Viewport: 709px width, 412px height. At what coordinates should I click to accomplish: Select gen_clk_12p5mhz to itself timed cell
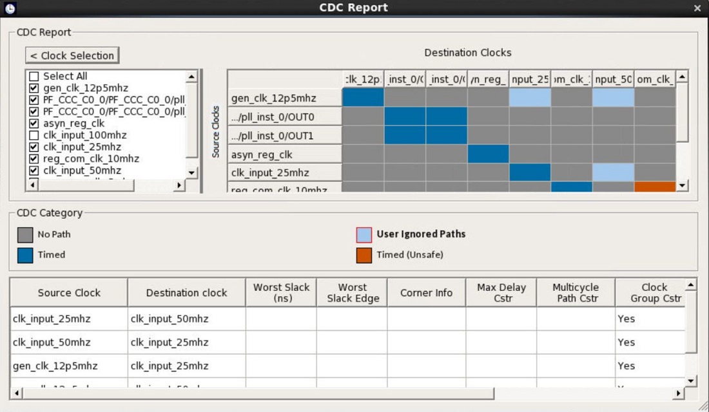(x=363, y=98)
